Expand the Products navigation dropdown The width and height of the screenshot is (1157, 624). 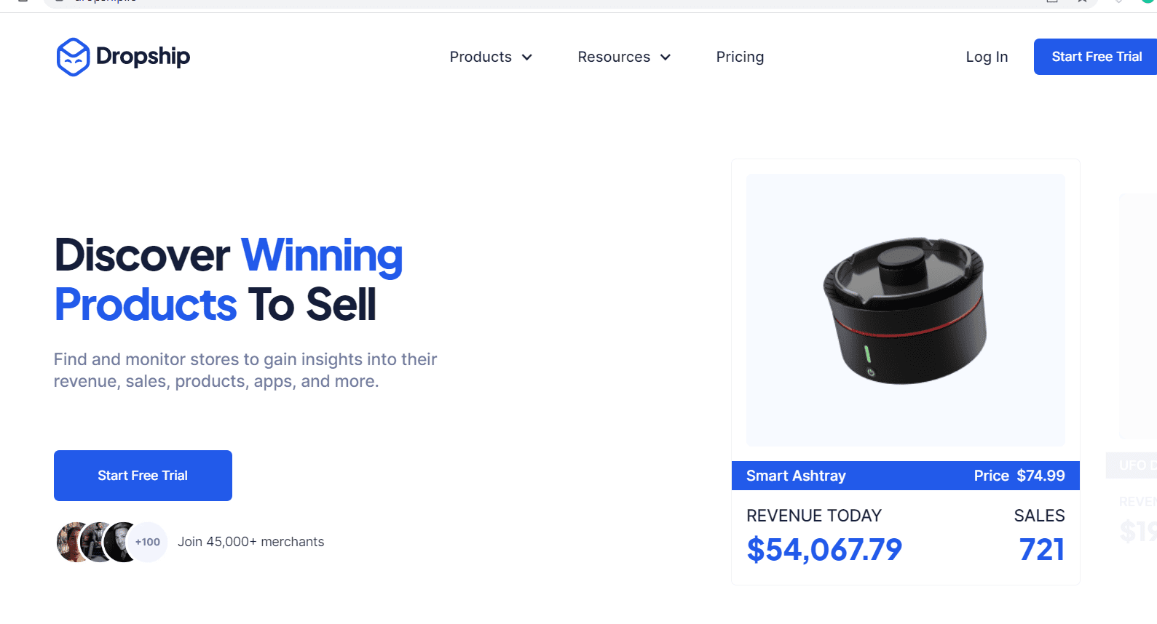click(491, 57)
